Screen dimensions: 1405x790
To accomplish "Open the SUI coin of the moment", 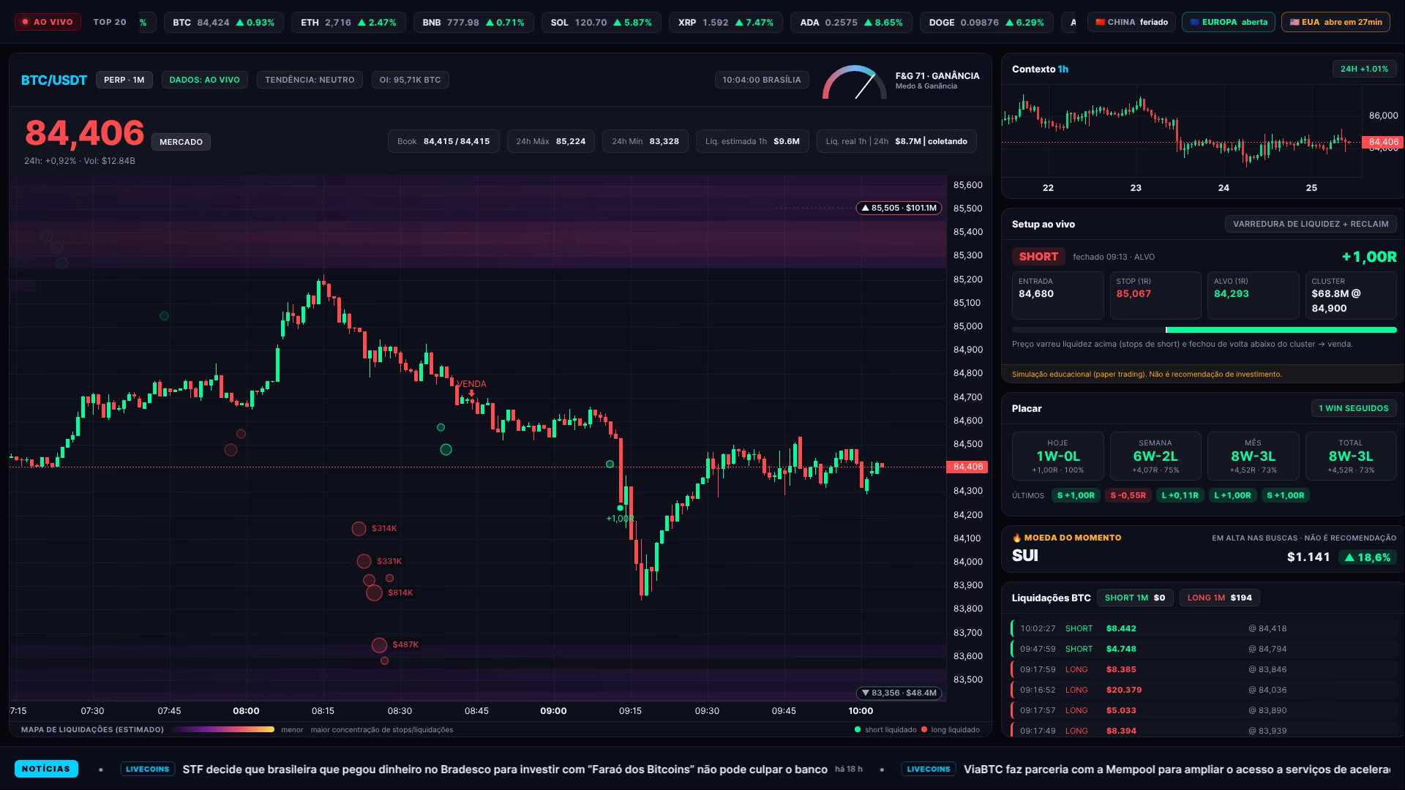I will [x=1025, y=556].
